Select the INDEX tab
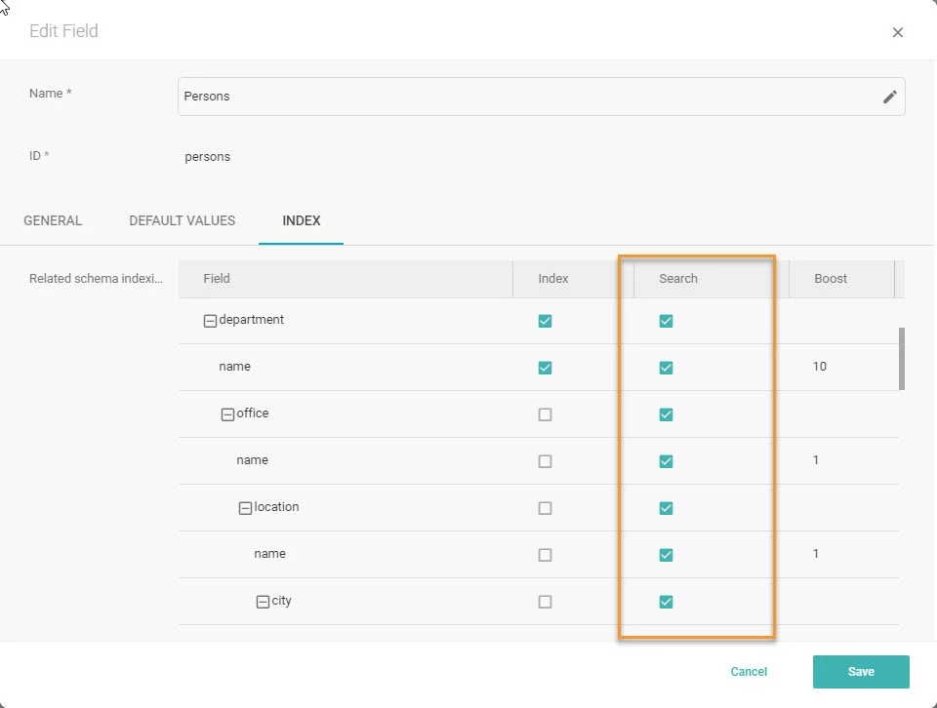 302,220
